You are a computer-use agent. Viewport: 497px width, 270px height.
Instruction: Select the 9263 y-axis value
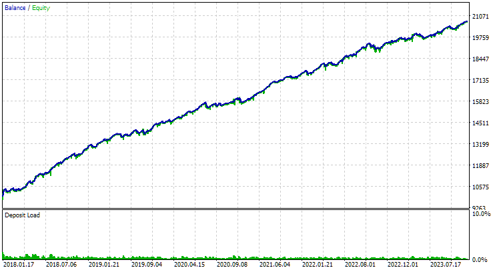(x=479, y=208)
